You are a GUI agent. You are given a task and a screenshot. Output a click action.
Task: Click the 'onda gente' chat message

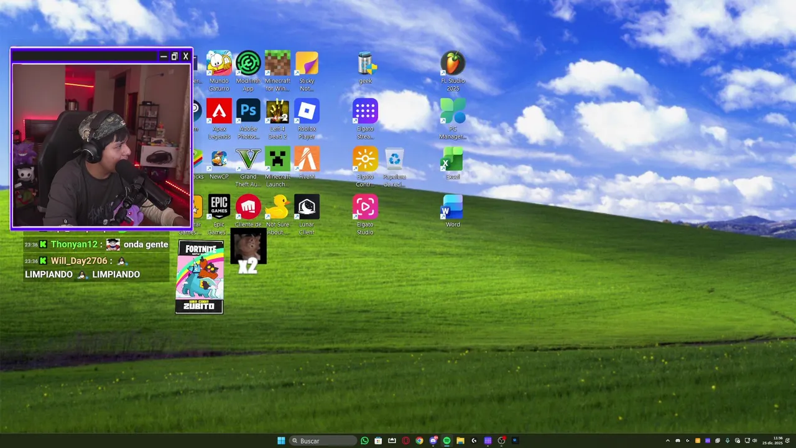[146, 245]
